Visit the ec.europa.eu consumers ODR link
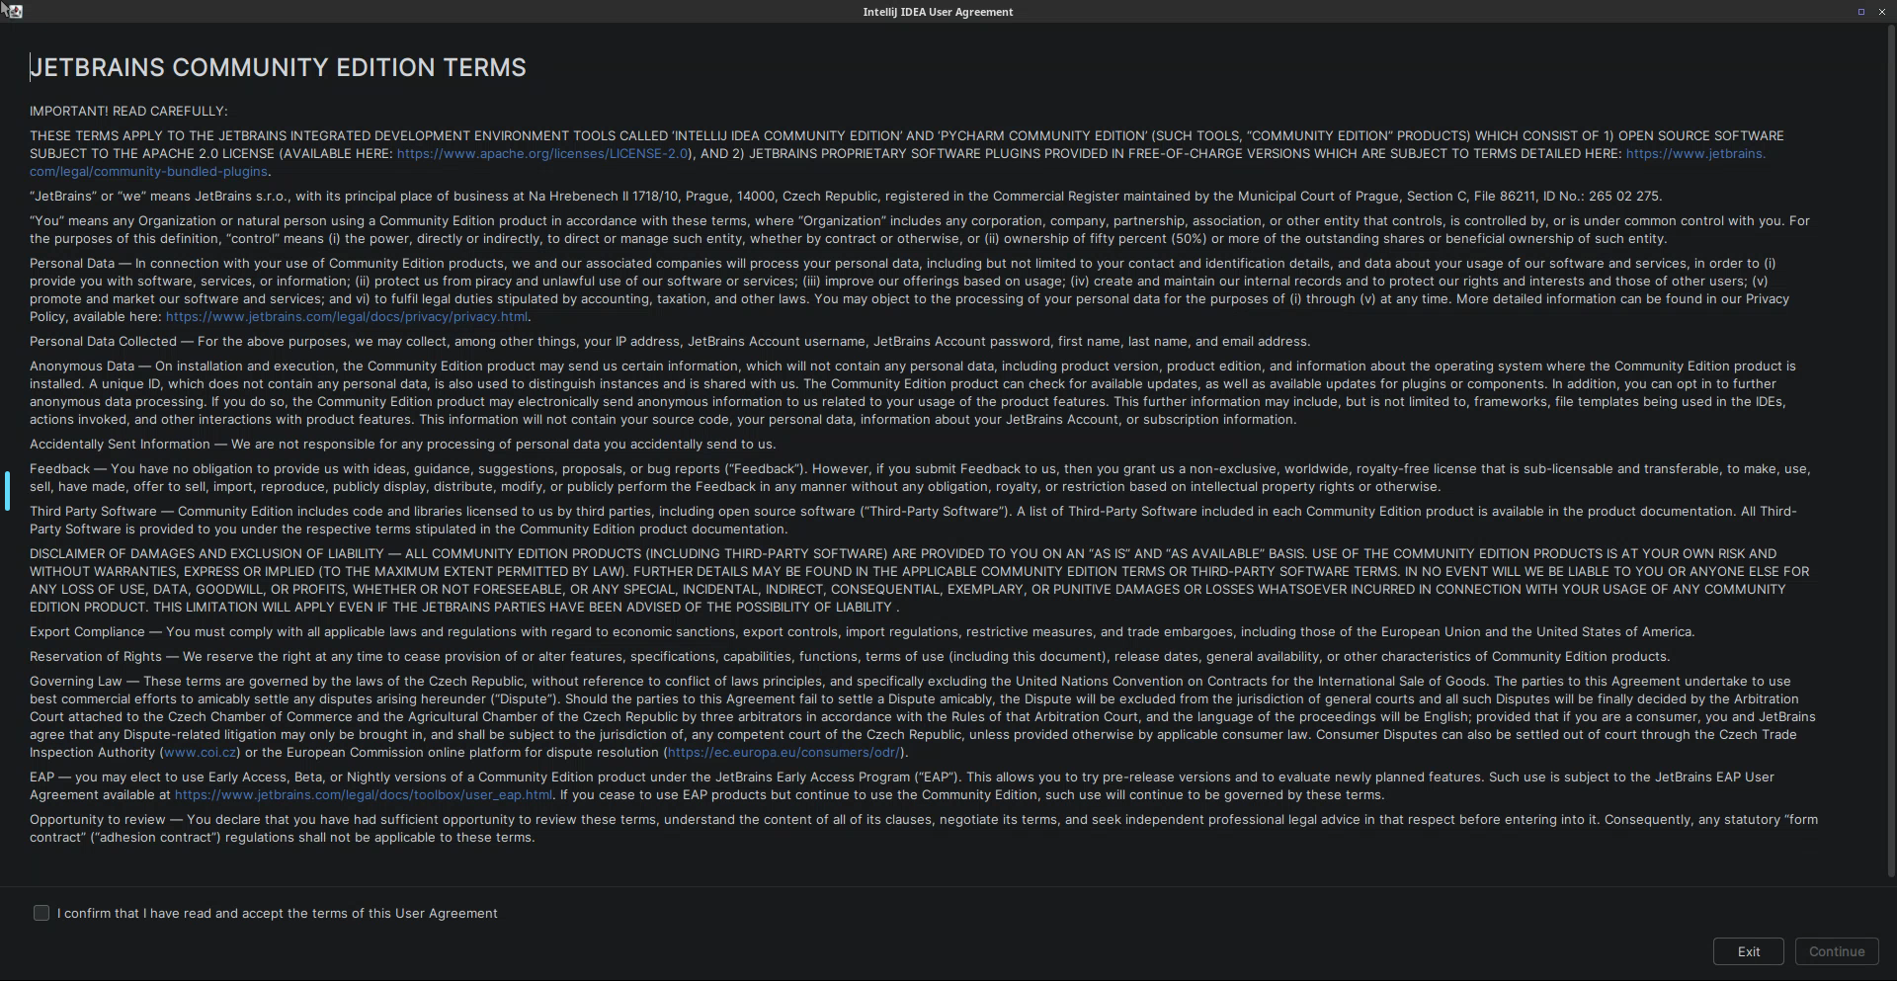 tap(783, 753)
